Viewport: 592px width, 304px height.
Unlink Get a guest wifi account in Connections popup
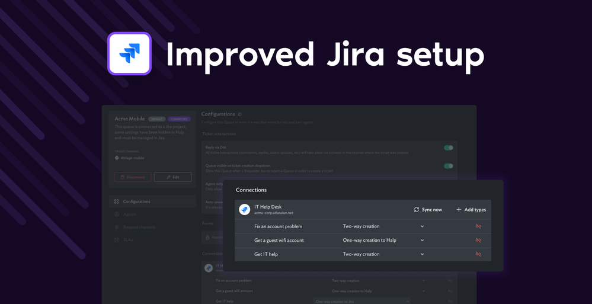pyautogui.click(x=478, y=240)
